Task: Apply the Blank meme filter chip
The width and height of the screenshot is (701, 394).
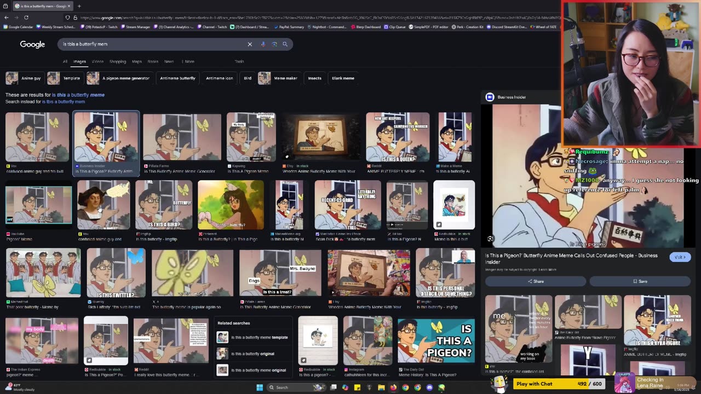Action: point(343,78)
